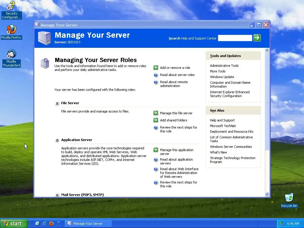Click green arrow icon for Manage this file server
This screenshot has width=304, height=228.
(x=156, y=113)
